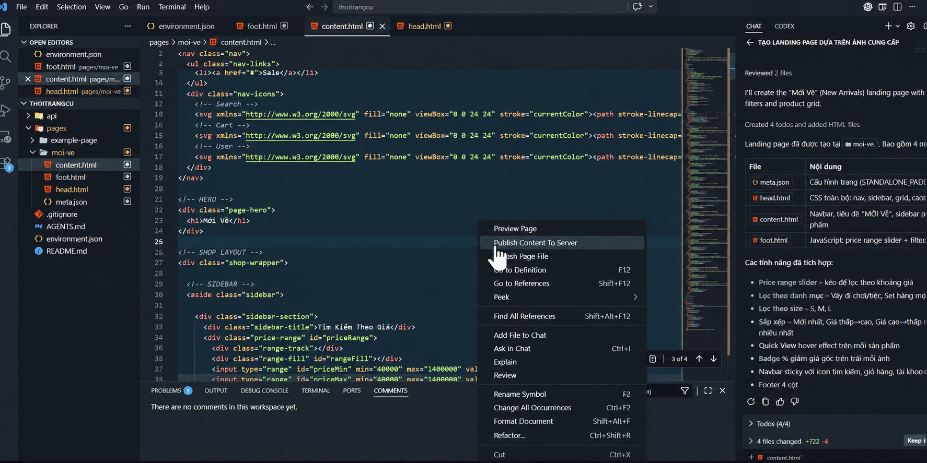
Task: Mark chat response as unhelpful thumbs down
Action: click(795, 401)
